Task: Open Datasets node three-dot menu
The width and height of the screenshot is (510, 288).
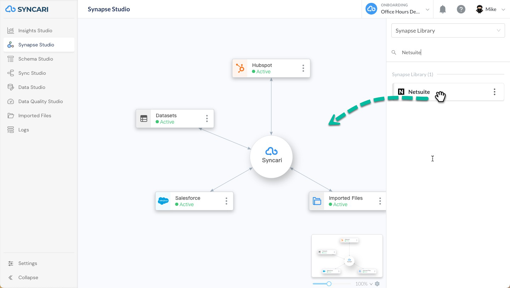Action: click(207, 118)
